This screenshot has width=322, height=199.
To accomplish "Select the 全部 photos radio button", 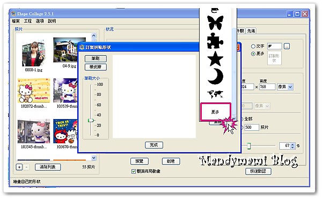I will [241, 119].
